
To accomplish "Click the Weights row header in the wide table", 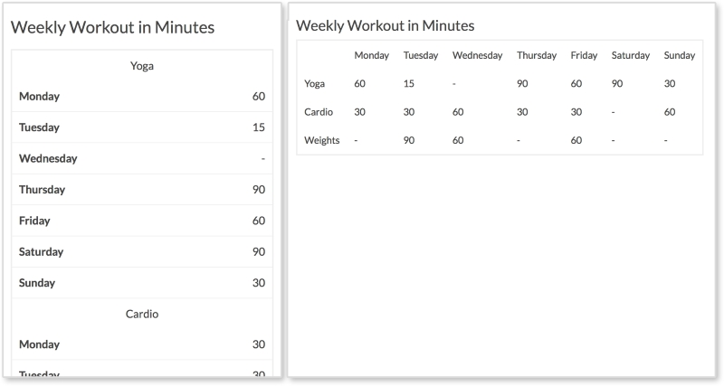I will point(322,140).
